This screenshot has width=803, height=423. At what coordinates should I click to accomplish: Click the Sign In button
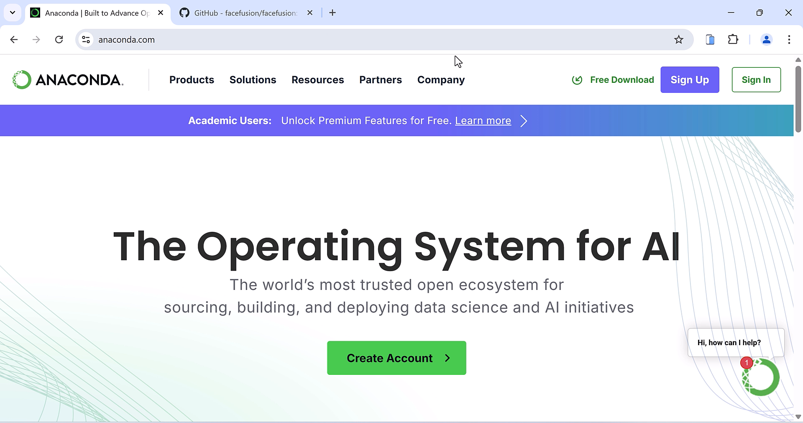(756, 80)
